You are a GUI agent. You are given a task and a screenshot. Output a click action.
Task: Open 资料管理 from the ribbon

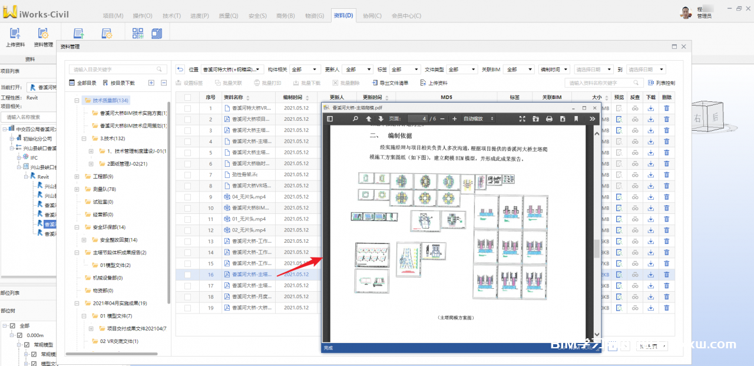point(43,37)
